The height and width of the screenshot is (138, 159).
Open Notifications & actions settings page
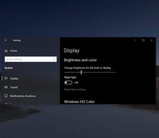[23, 96]
